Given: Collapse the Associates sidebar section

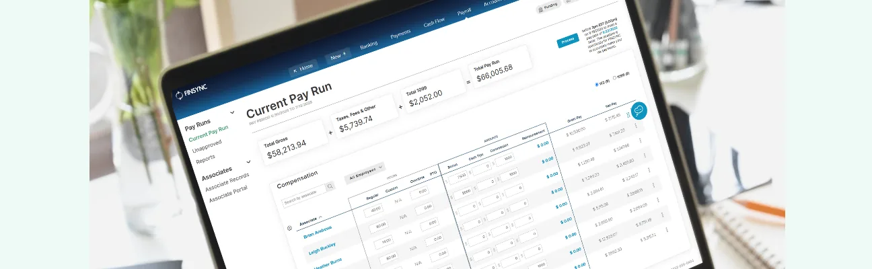Looking at the screenshot, I should point(249,161).
